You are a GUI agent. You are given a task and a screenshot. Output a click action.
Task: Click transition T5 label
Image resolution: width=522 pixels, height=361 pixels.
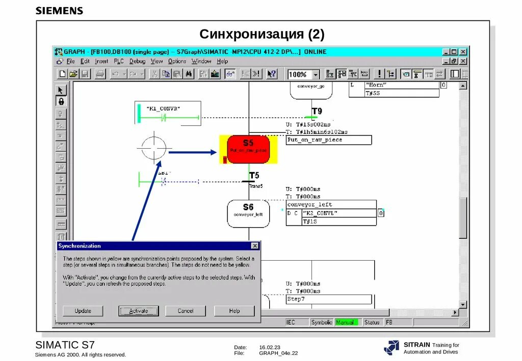coord(254,175)
